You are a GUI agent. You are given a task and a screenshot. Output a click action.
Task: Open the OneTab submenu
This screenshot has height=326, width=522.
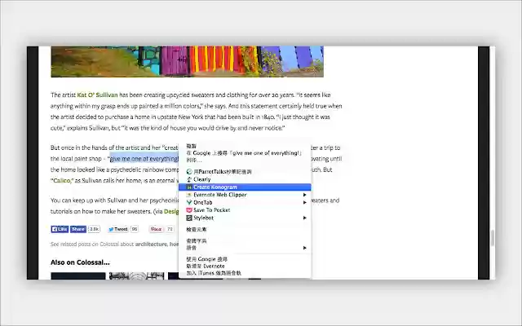coord(245,202)
